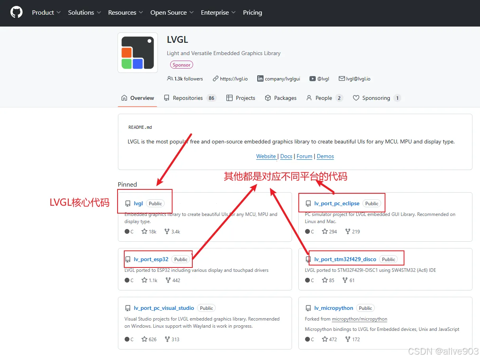
Task: Click the people icon next to followers
Action: pos(170,79)
